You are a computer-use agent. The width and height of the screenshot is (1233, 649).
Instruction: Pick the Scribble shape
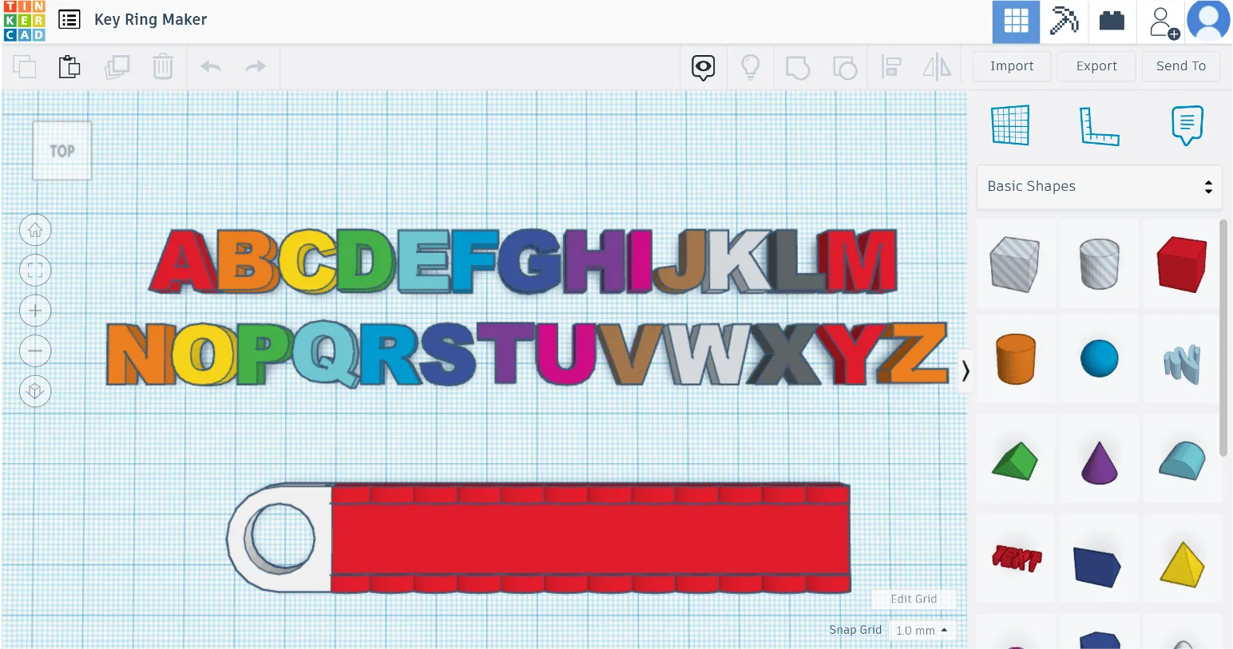coord(1182,364)
